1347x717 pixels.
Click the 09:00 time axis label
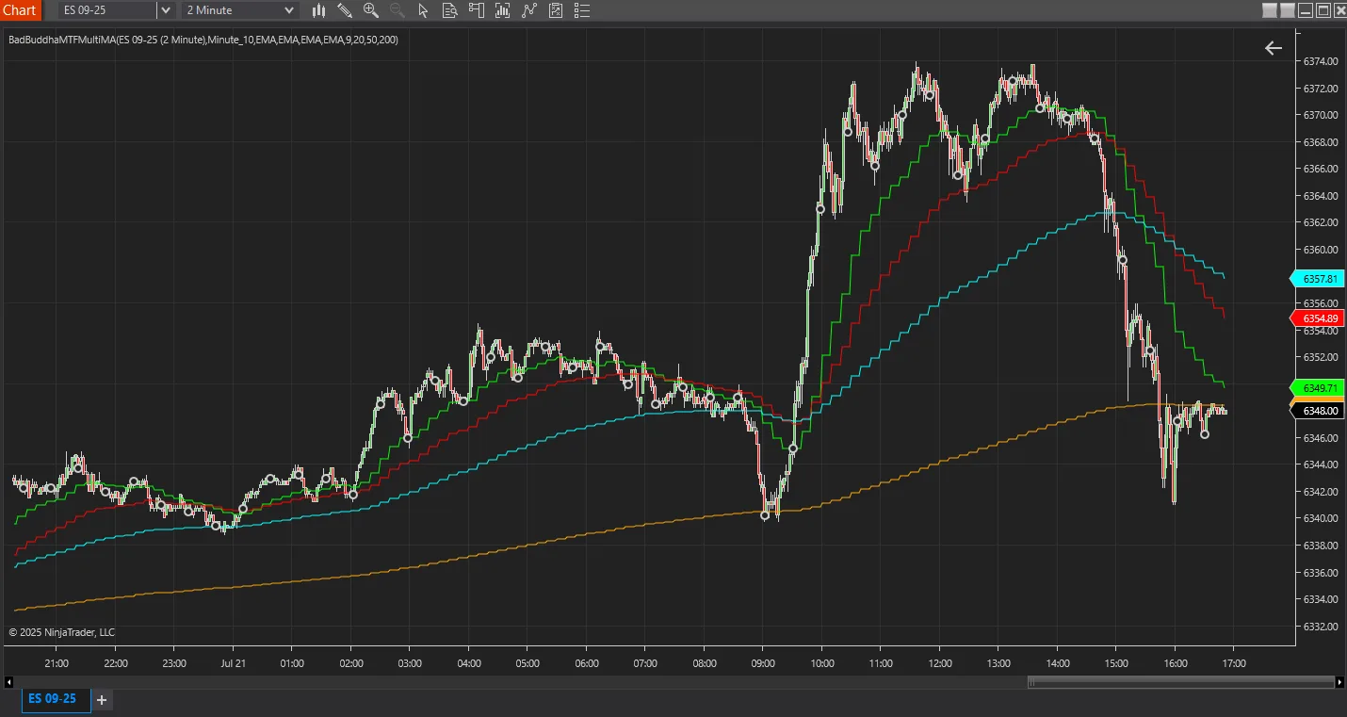763,663
